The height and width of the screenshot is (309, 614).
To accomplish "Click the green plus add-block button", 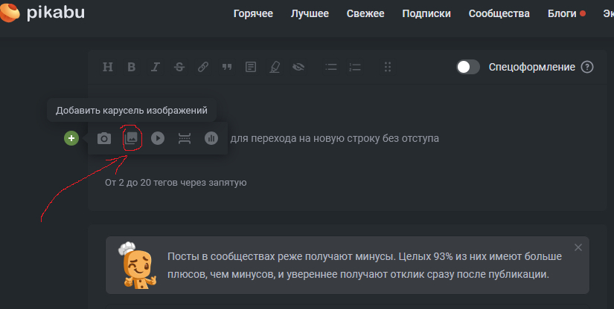I will [x=71, y=138].
